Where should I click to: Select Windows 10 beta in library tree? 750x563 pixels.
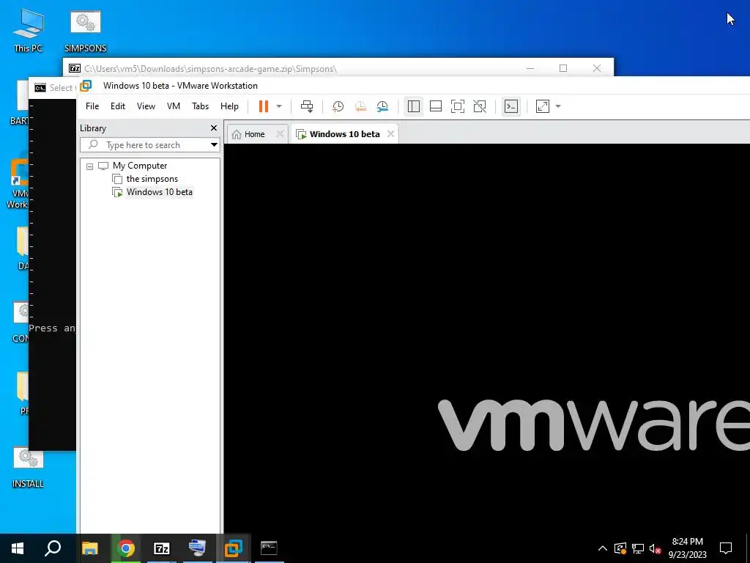[x=159, y=192]
